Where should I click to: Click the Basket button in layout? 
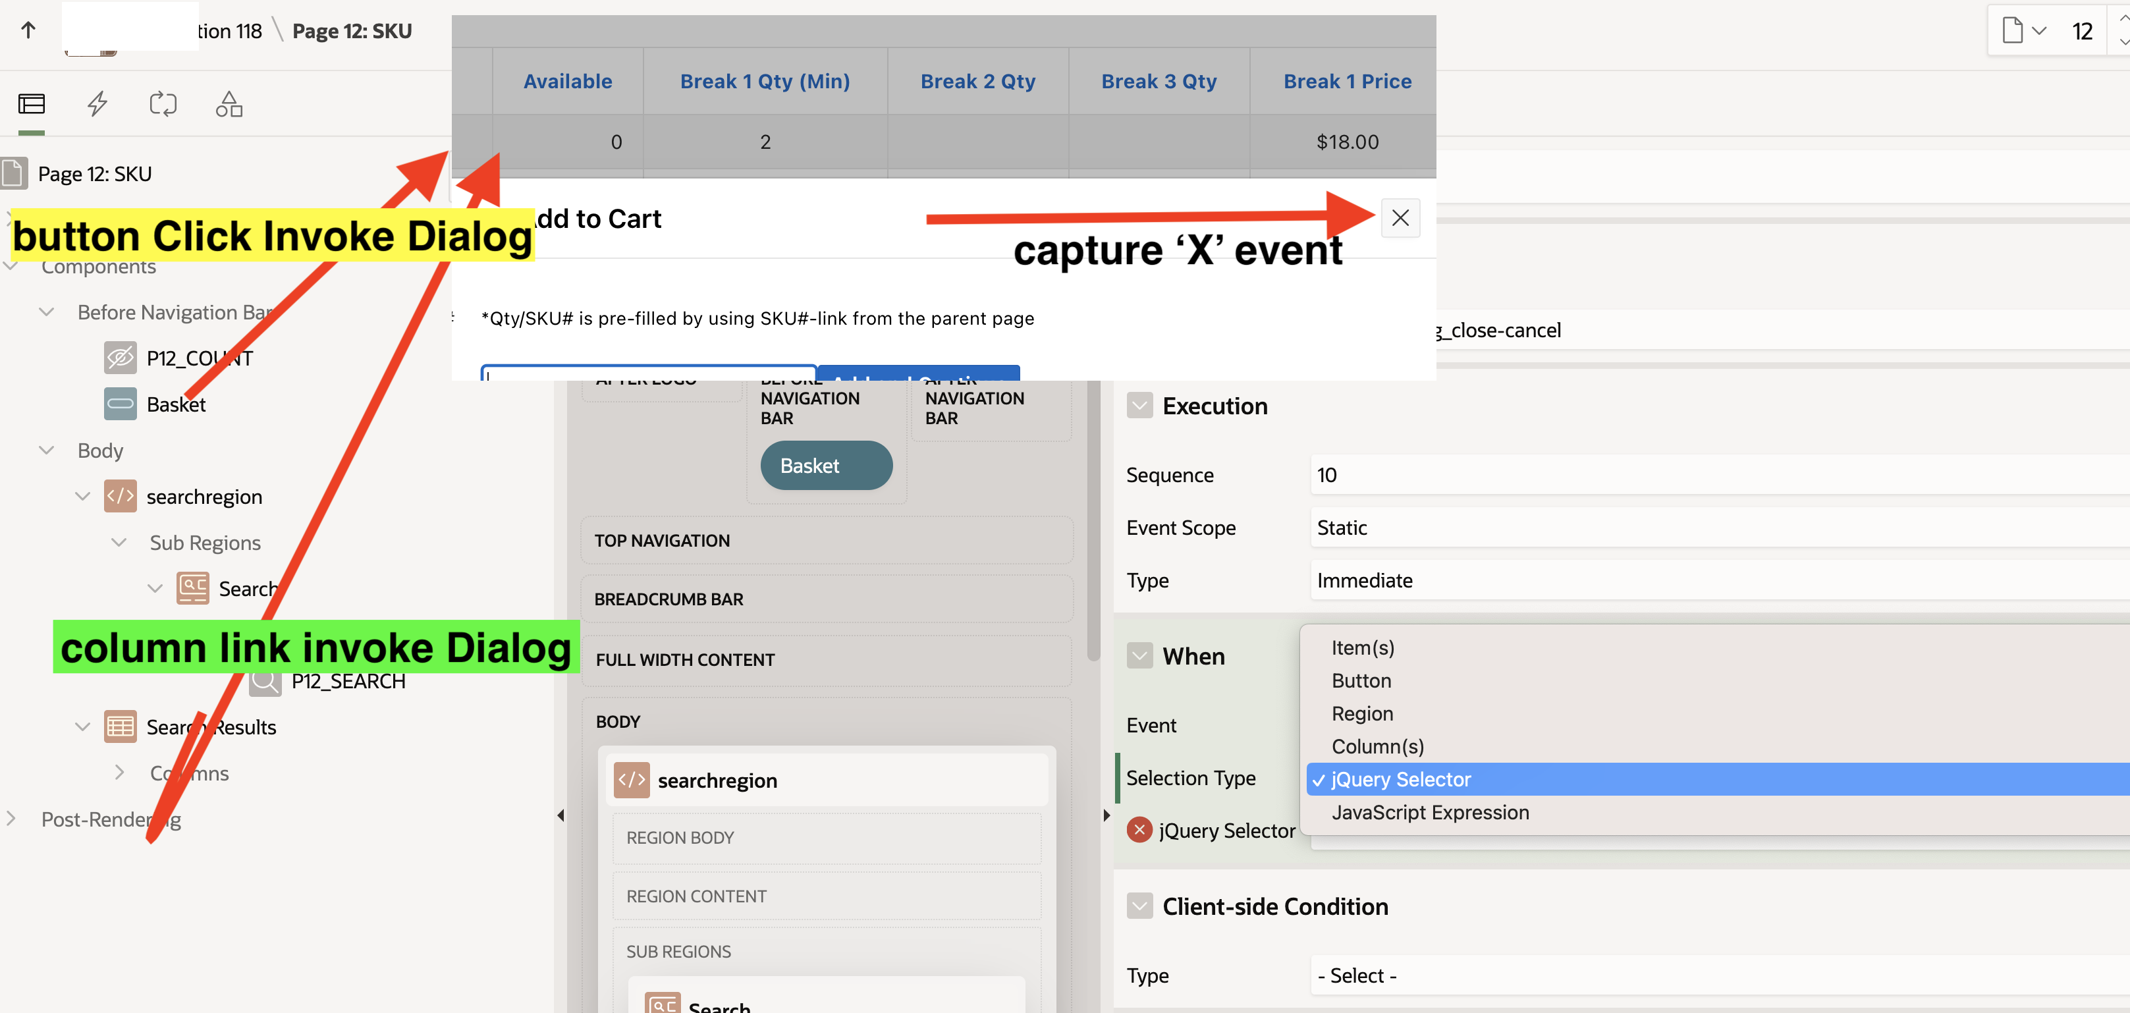tap(825, 466)
